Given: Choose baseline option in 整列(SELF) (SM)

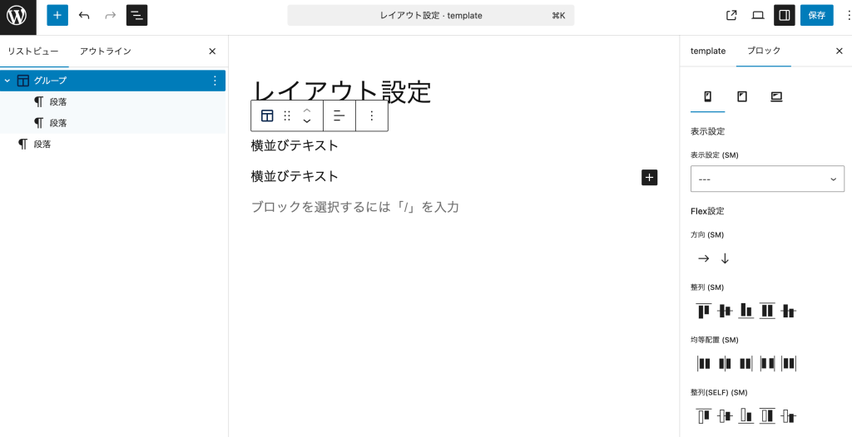Looking at the screenshot, I should 789,416.
